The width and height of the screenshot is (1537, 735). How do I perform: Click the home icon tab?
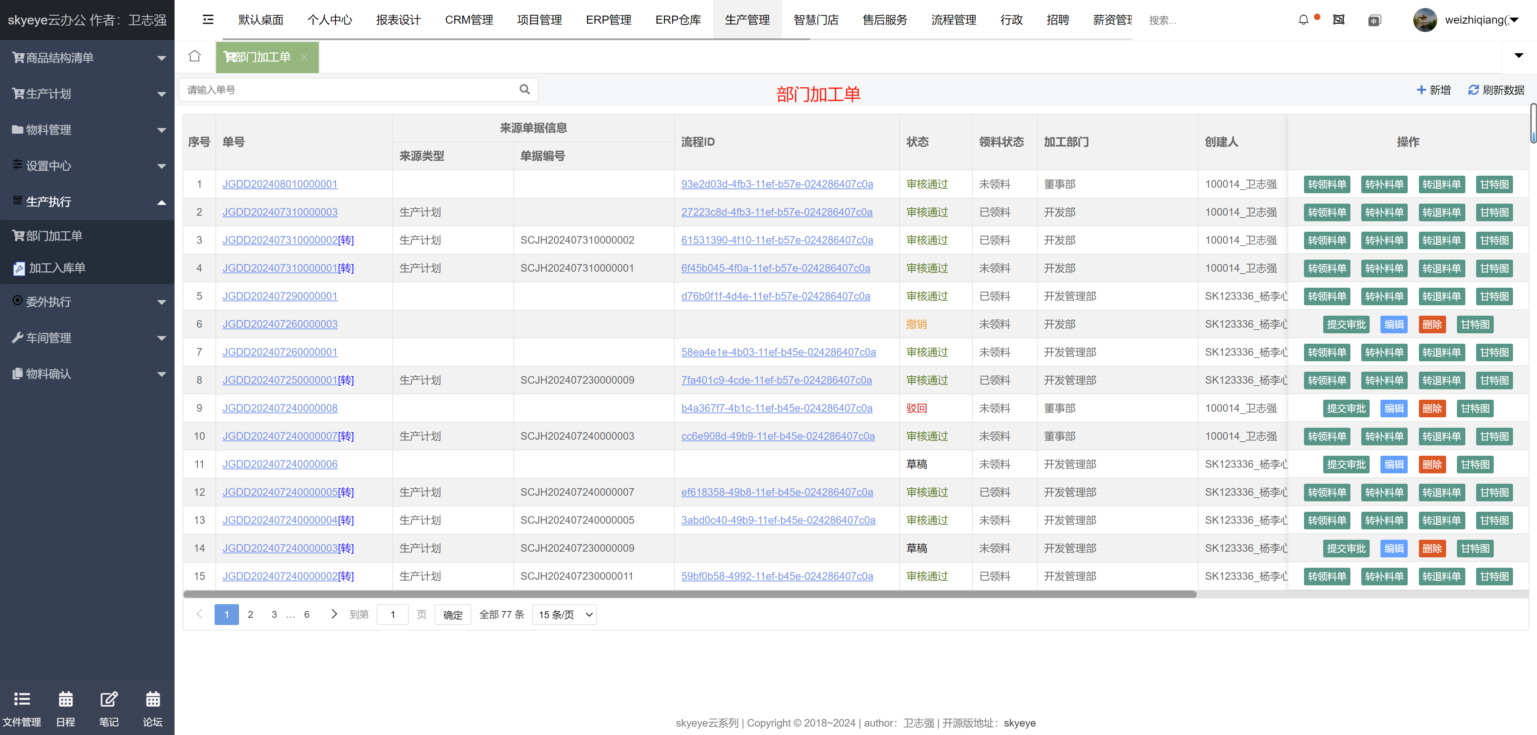tap(194, 56)
